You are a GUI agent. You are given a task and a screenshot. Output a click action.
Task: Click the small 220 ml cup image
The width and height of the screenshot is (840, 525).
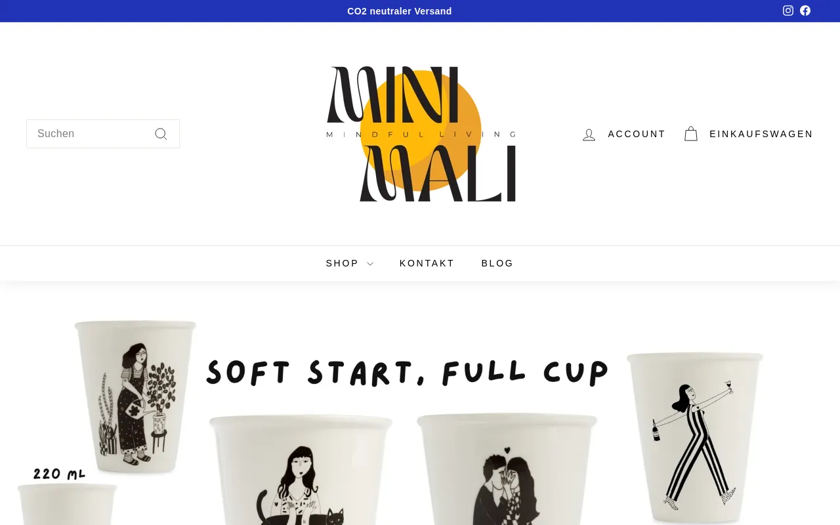67,504
